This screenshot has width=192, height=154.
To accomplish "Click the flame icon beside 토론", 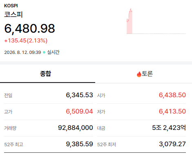I will (x=139, y=74).
